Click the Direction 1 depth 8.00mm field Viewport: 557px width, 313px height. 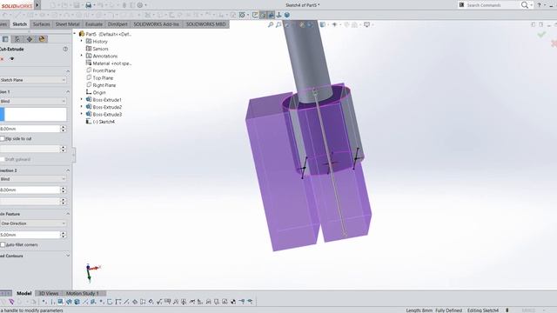point(30,129)
